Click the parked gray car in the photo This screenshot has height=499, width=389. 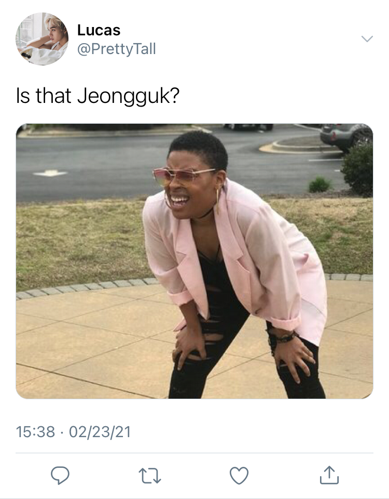pos(346,137)
